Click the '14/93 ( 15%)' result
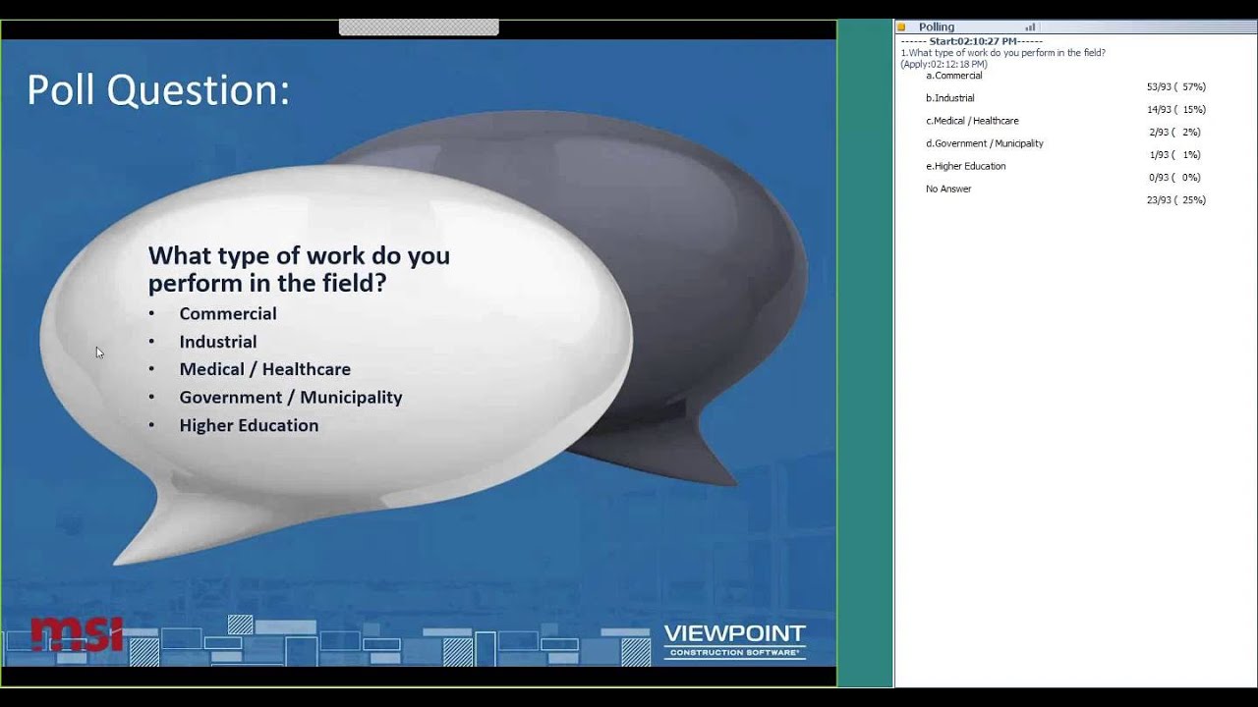 (1175, 110)
